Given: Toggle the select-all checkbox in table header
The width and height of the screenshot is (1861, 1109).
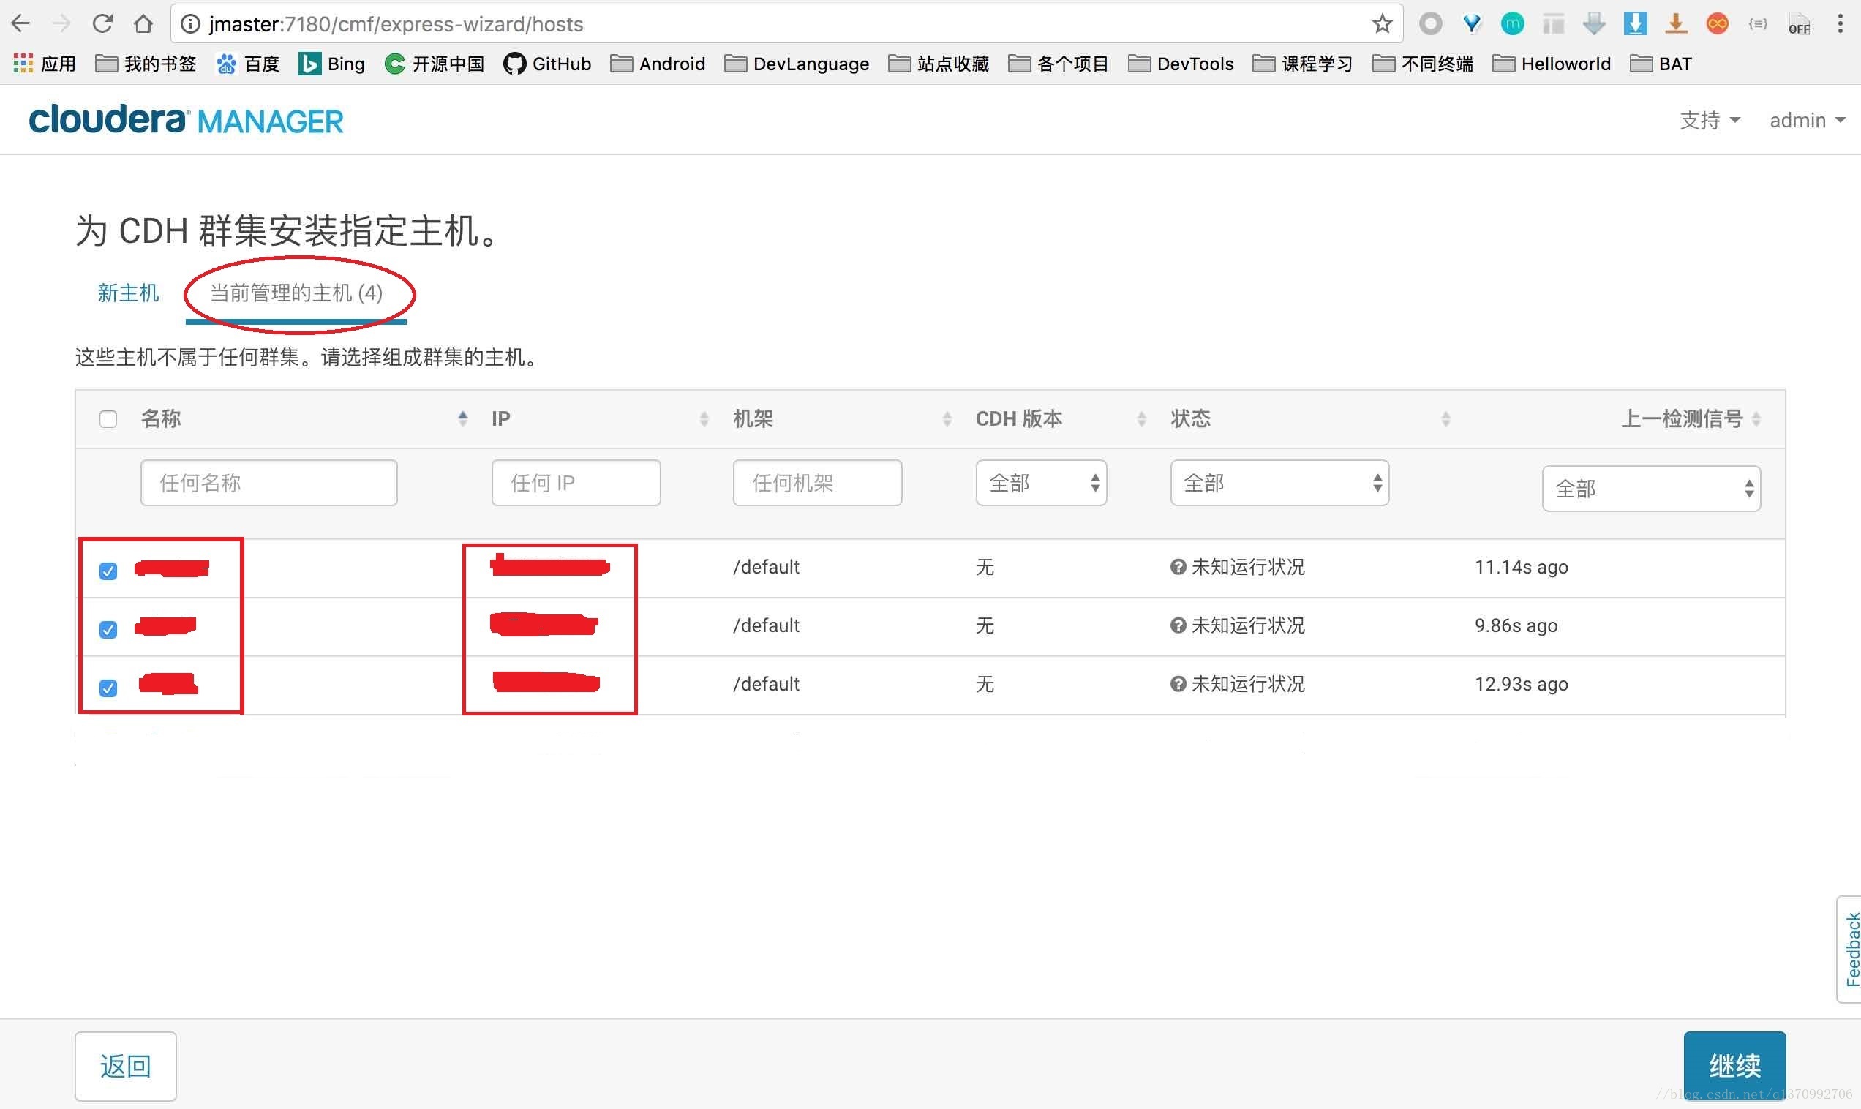Looking at the screenshot, I should pyautogui.click(x=108, y=419).
